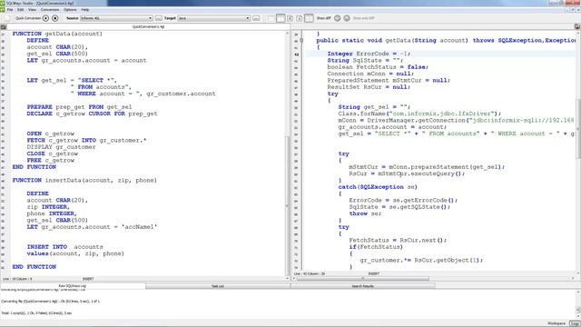
Task: Click scroll-up arrow of source pane
Action: point(287,34)
